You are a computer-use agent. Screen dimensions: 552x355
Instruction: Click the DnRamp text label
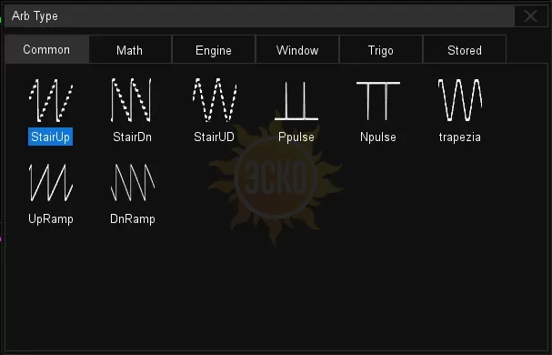click(133, 219)
